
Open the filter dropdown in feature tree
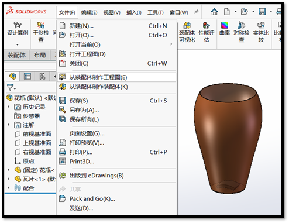click(11, 88)
